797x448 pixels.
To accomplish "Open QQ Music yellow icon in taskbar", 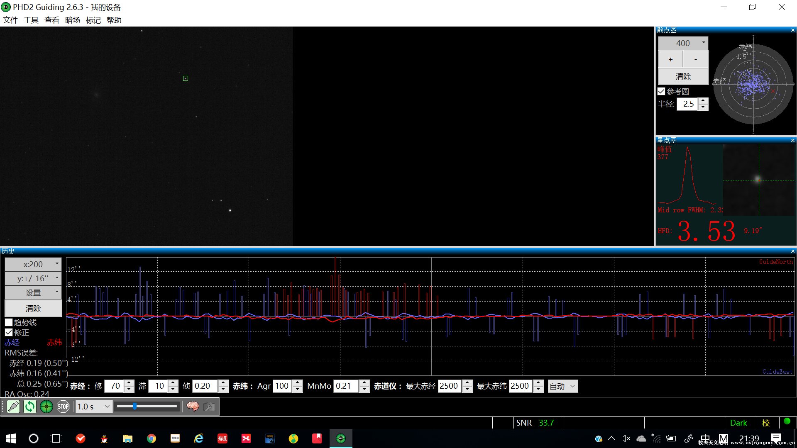I will [293, 438].
